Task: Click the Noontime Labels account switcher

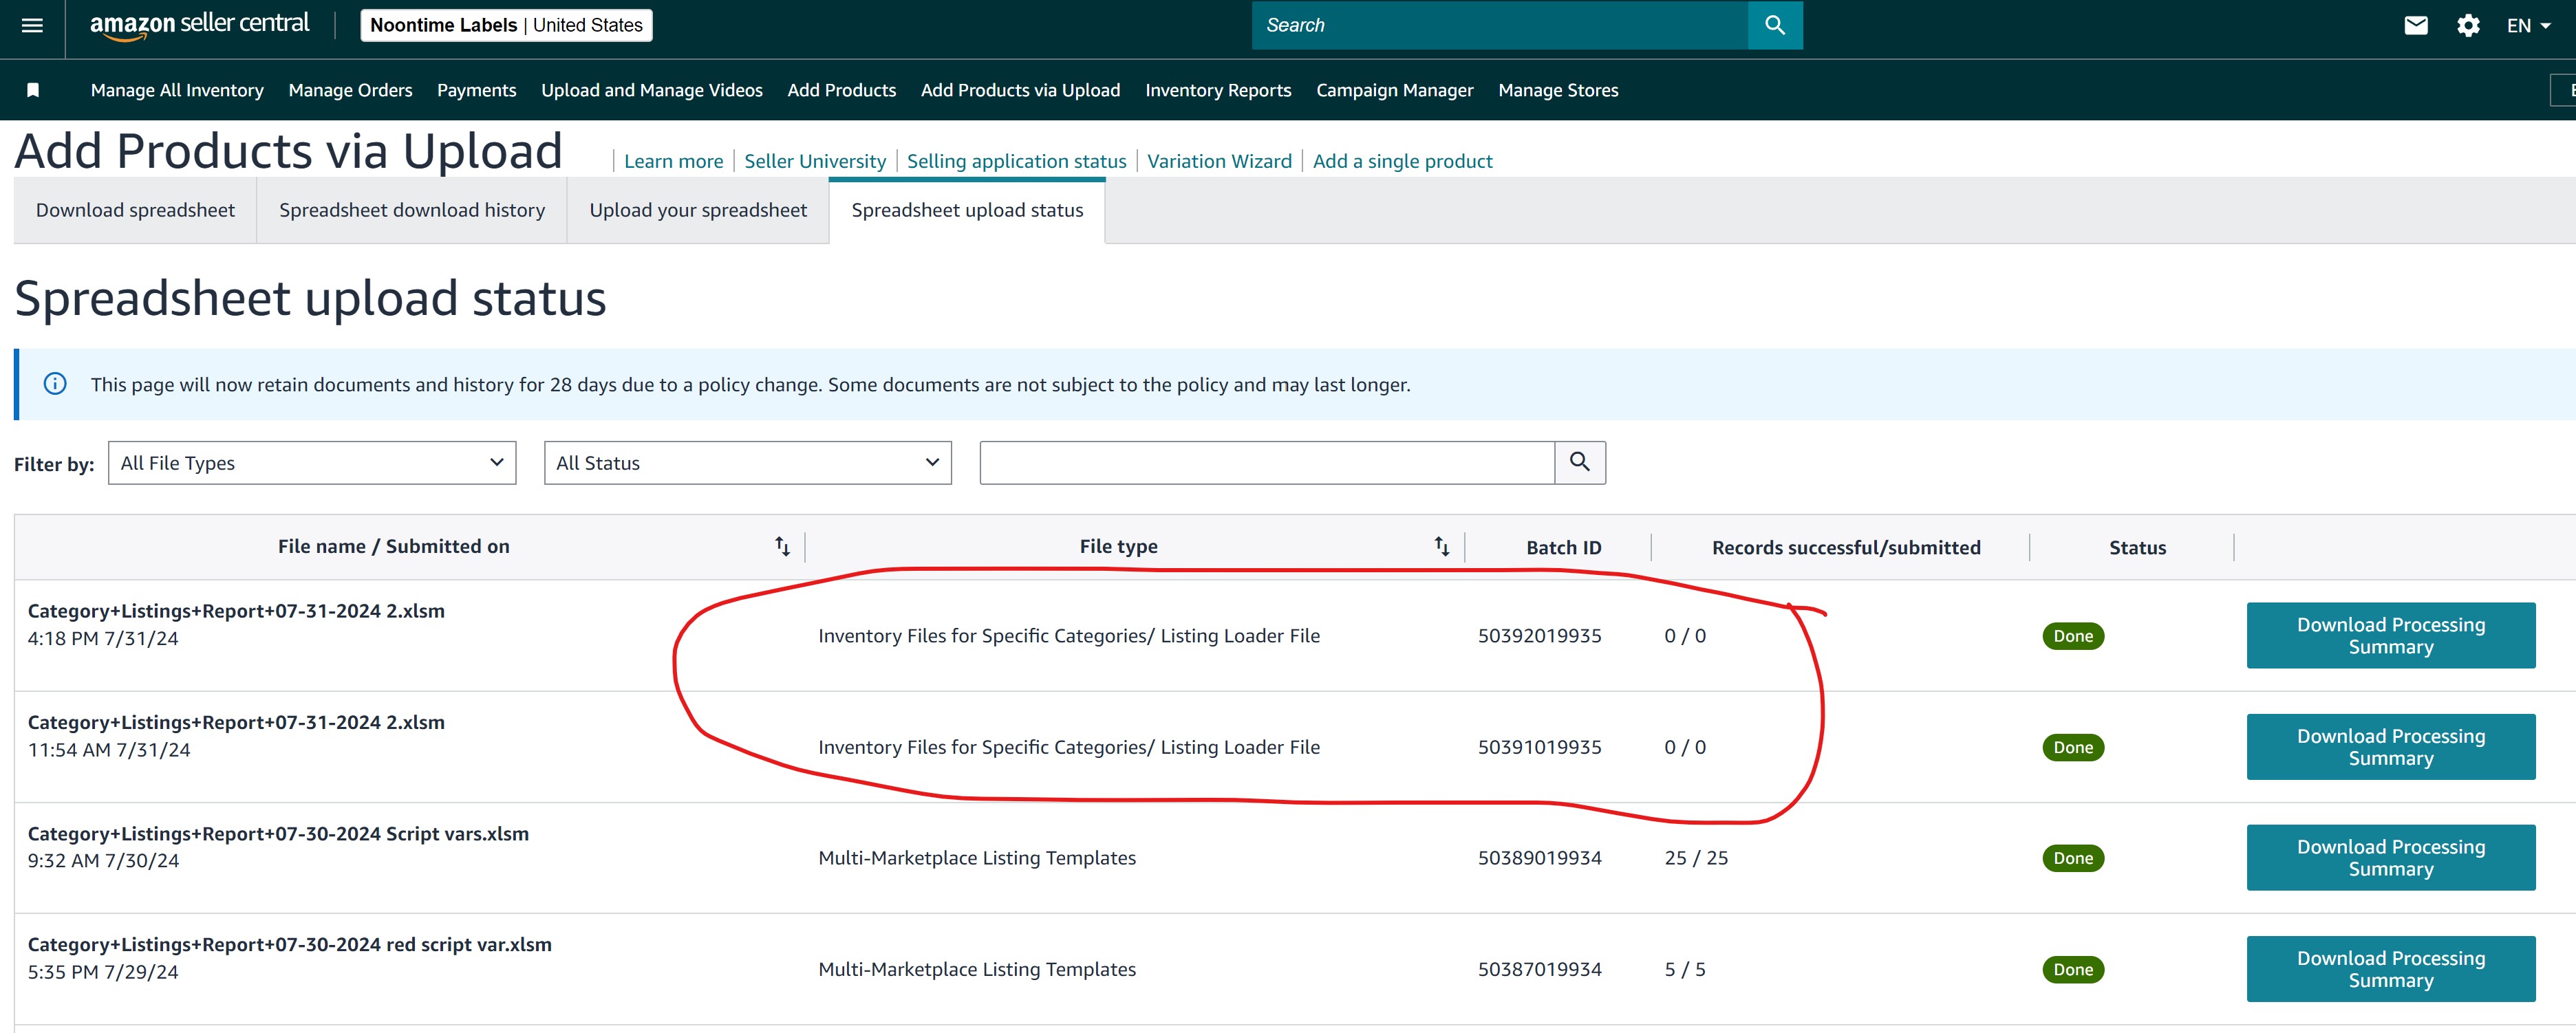Action: 506,25
